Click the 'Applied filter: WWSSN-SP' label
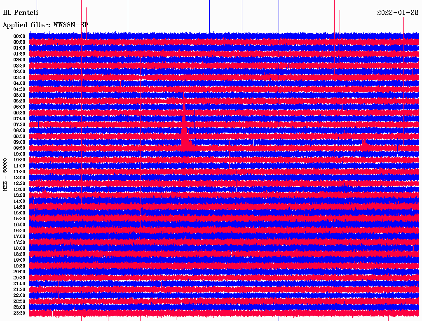The image size is (422, 321). click(45, 25)
